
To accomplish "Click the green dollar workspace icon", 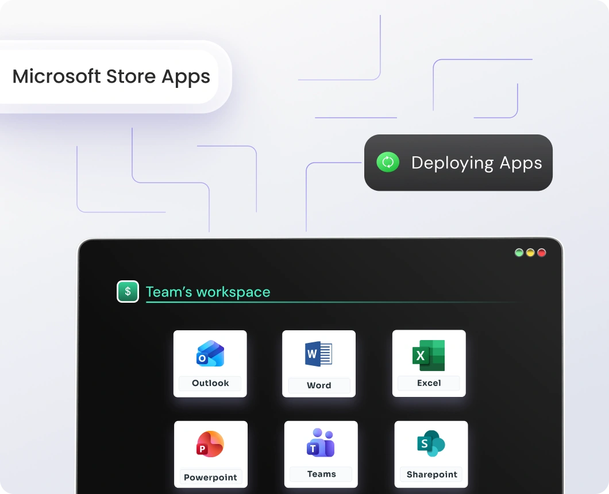I will tap(128, 291).
